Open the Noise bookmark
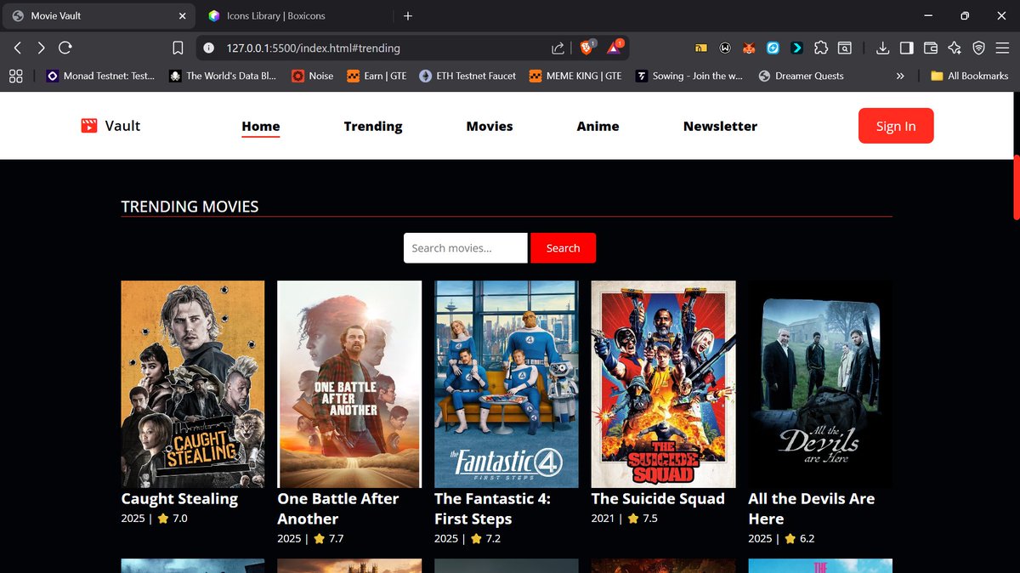The width and height of the screenshot is (1020, 573). 312,76
